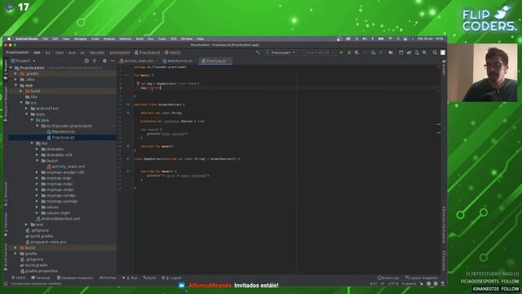
Task: Click the Expand/Collapse All icon in Project panel
Action: tap(95, 61)
